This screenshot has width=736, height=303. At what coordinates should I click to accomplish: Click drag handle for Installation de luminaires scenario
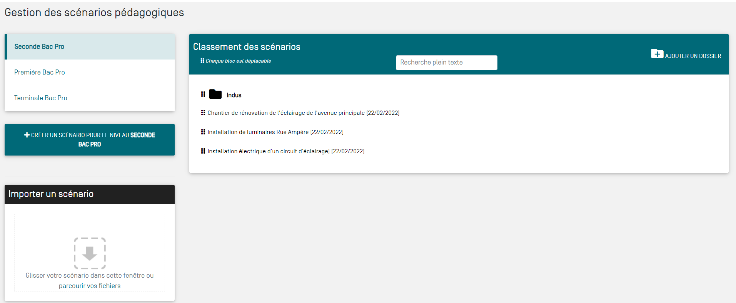[x=203, y=132]
